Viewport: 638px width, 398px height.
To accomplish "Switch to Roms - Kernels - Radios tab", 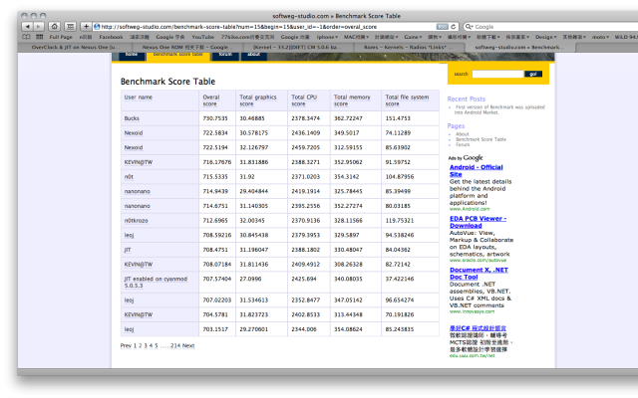I will coord(410,48).
